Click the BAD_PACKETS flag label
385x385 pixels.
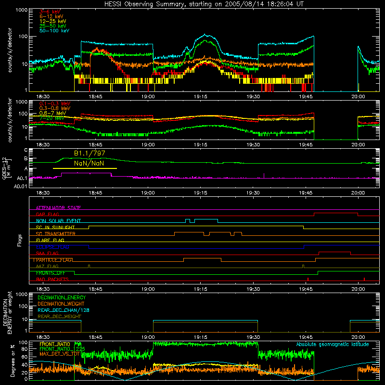click(52, 279)
